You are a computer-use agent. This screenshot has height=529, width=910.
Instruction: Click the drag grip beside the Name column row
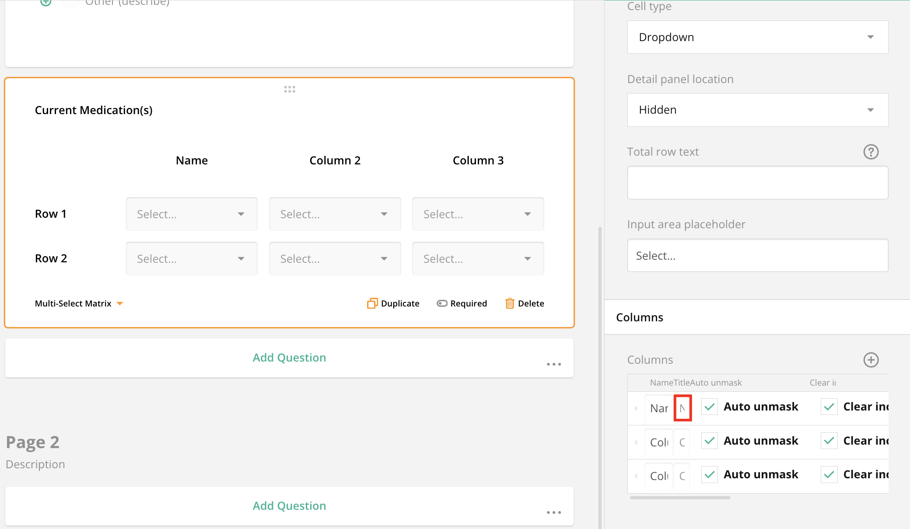coord(636,407)
